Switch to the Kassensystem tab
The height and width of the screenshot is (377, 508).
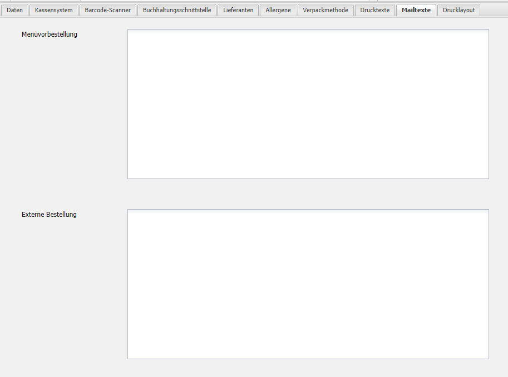tap(53, 10)
